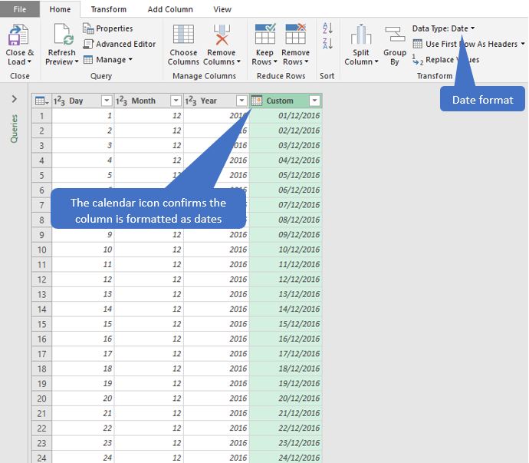
Task: Click the Custom column calendar type icon
Action: pyautogui.click(x=256, y=101)
